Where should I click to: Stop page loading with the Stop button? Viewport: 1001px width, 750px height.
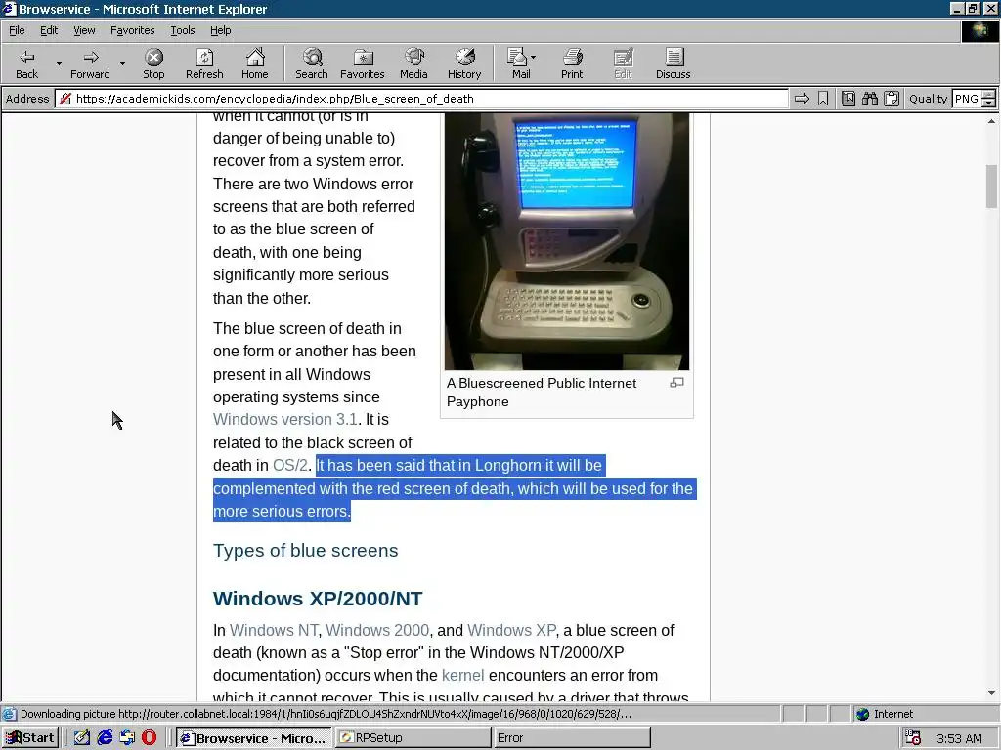pos(153,63)
